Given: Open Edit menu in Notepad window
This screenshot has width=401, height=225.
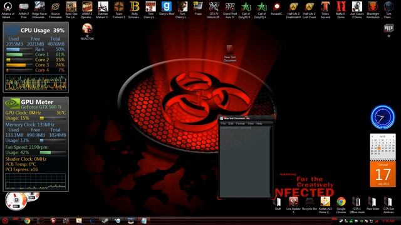Looking at the screenshot, I should [x=231, y=124].
